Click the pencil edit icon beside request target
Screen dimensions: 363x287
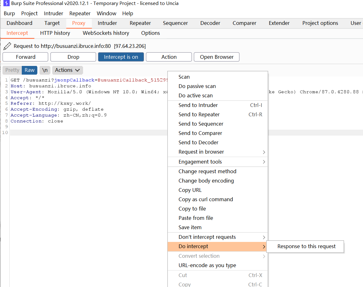click(x=7, y=46)
